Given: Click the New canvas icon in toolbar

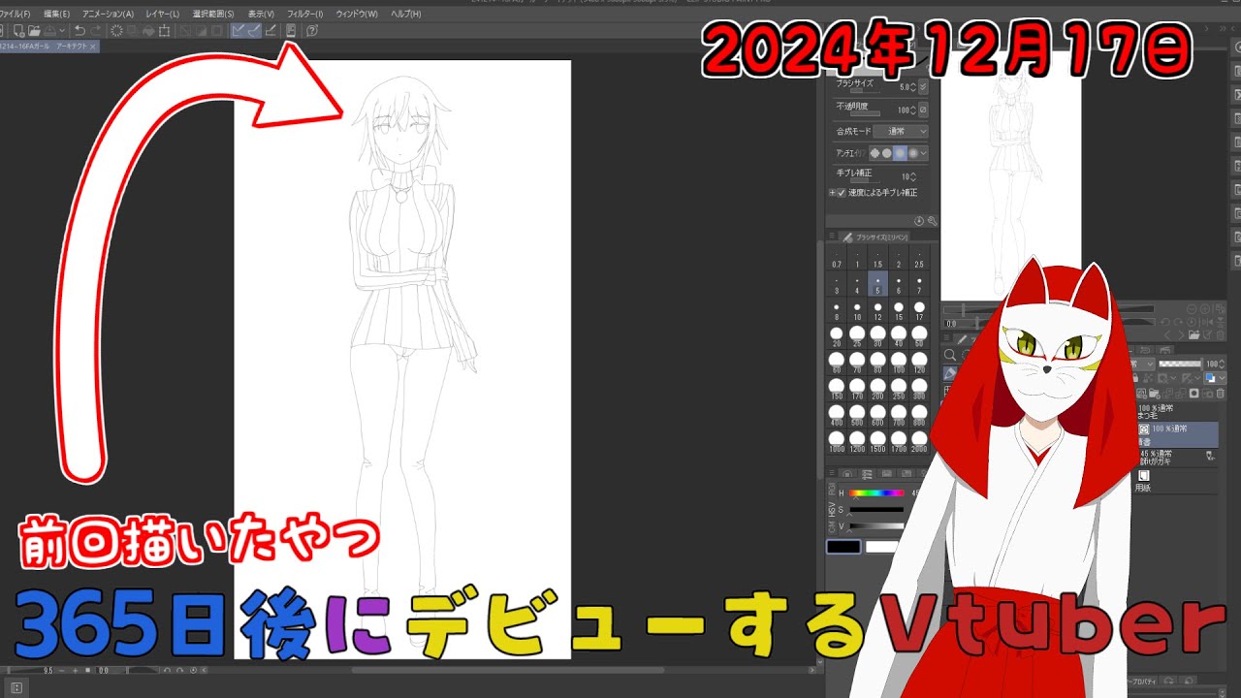Looking at the screenshot, I should tap(18, 30).
